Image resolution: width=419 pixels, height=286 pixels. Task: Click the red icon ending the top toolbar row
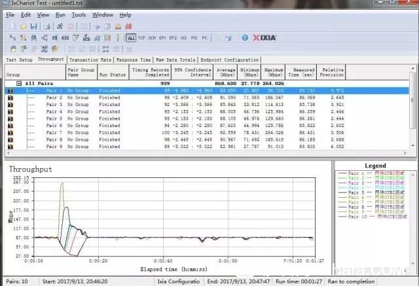pyautogui.click(x=129, y=26)
